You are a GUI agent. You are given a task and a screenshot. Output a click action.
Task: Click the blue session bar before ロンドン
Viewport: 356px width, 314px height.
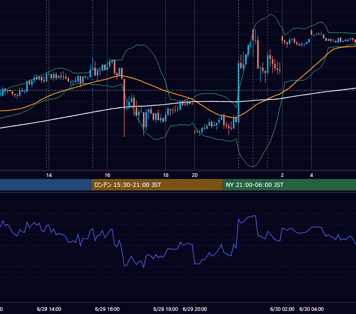[x=46, y=185]
